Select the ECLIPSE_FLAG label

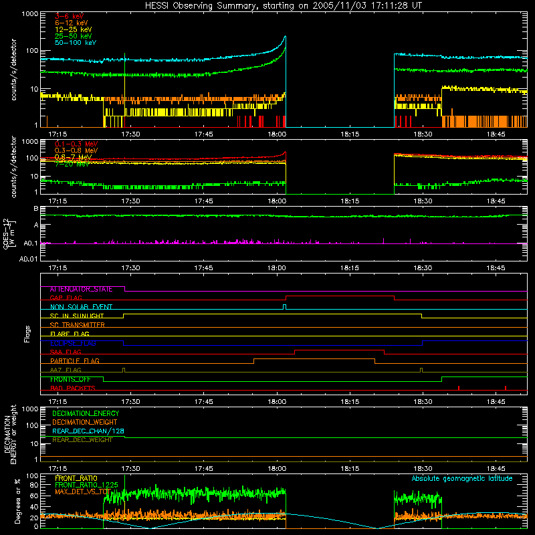click(73, 343)
